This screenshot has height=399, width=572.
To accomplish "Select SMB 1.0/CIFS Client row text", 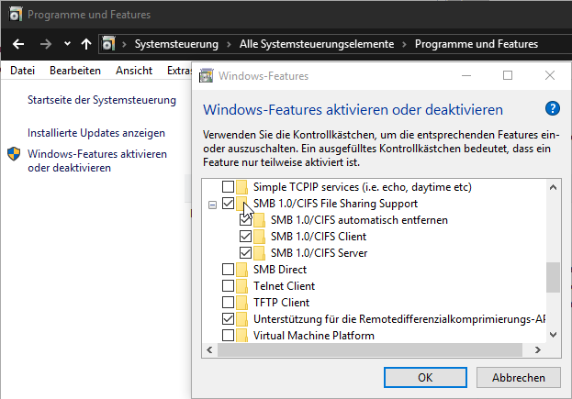I will coord(319,237).
